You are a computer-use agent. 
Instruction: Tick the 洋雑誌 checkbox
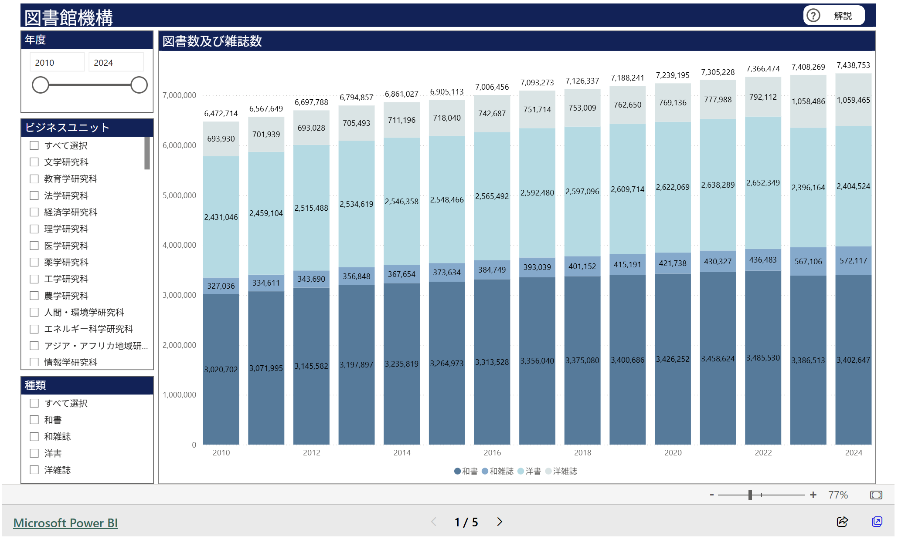tap(34, 470)
